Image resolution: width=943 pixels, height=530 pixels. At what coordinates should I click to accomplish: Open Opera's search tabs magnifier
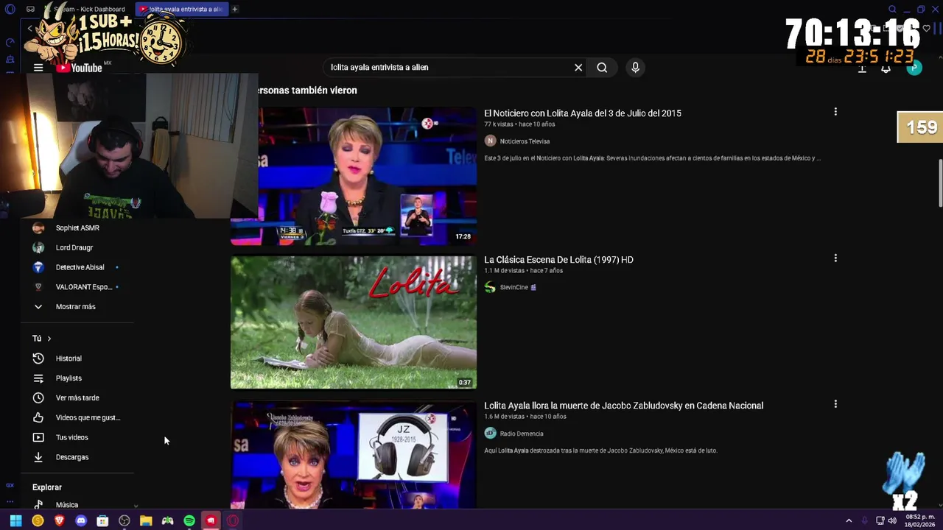[x=892, y=9]
